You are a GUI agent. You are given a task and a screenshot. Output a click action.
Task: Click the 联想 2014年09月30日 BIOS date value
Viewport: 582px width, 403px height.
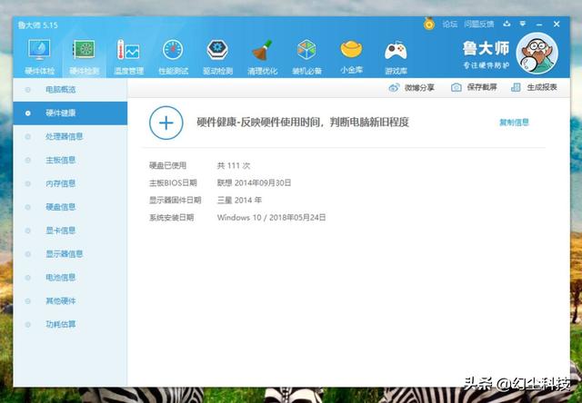(254, 183)
